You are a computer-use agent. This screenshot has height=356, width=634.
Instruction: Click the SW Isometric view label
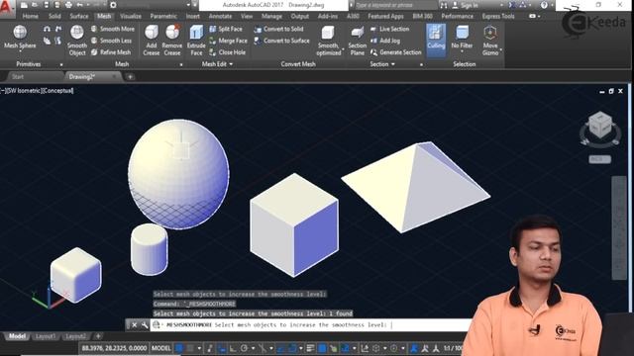coord(23,91)
